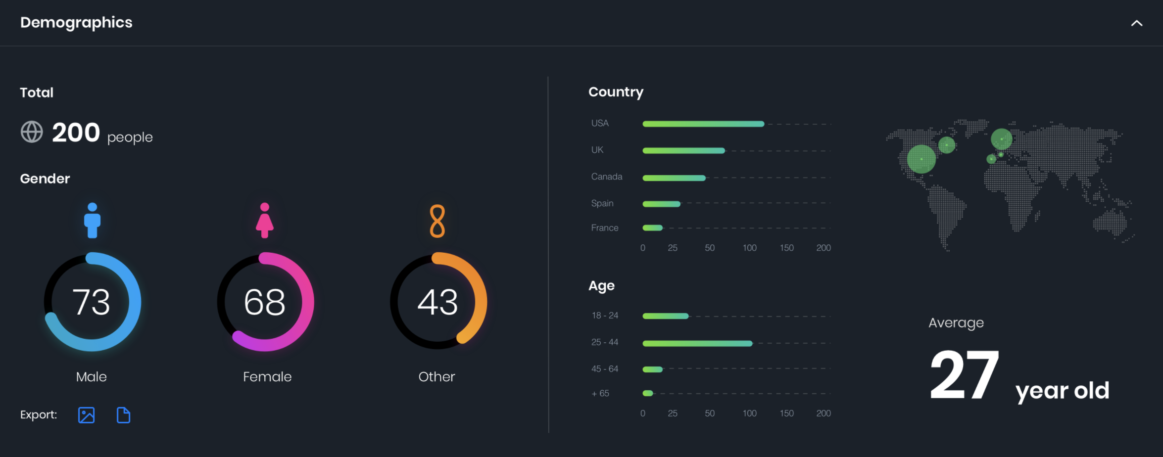Click the 'France' row label
This screenshot has width=1163, height=457.
click(x=605, y=228)
